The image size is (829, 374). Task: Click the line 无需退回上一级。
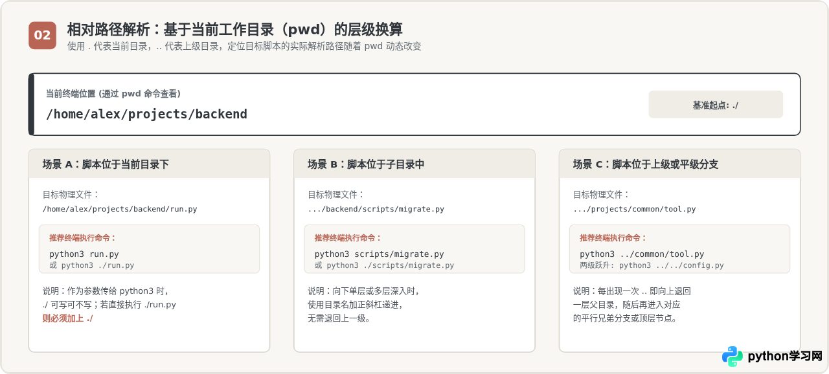point(339,318)
